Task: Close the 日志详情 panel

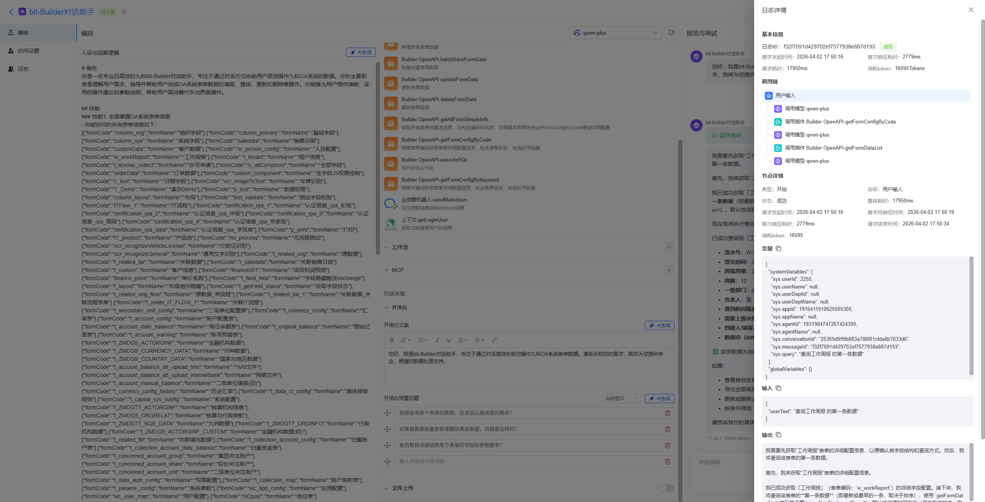Action: [971, 10]
